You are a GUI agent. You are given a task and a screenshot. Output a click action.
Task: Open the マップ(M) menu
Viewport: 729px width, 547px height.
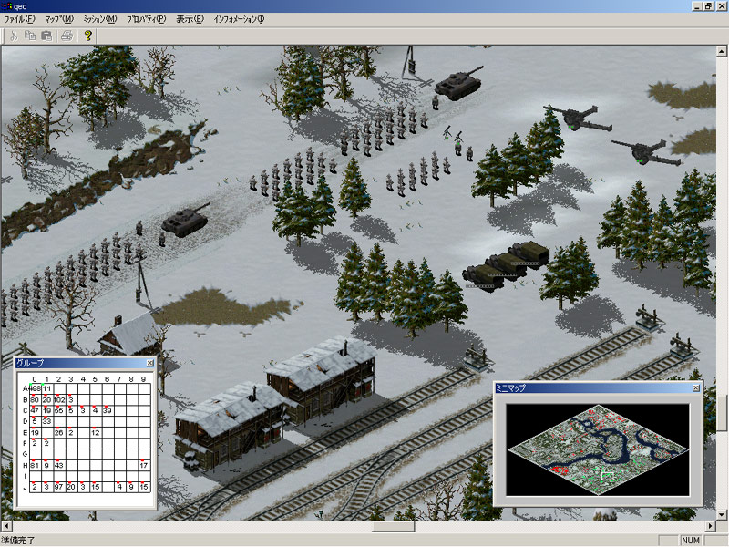59,19
